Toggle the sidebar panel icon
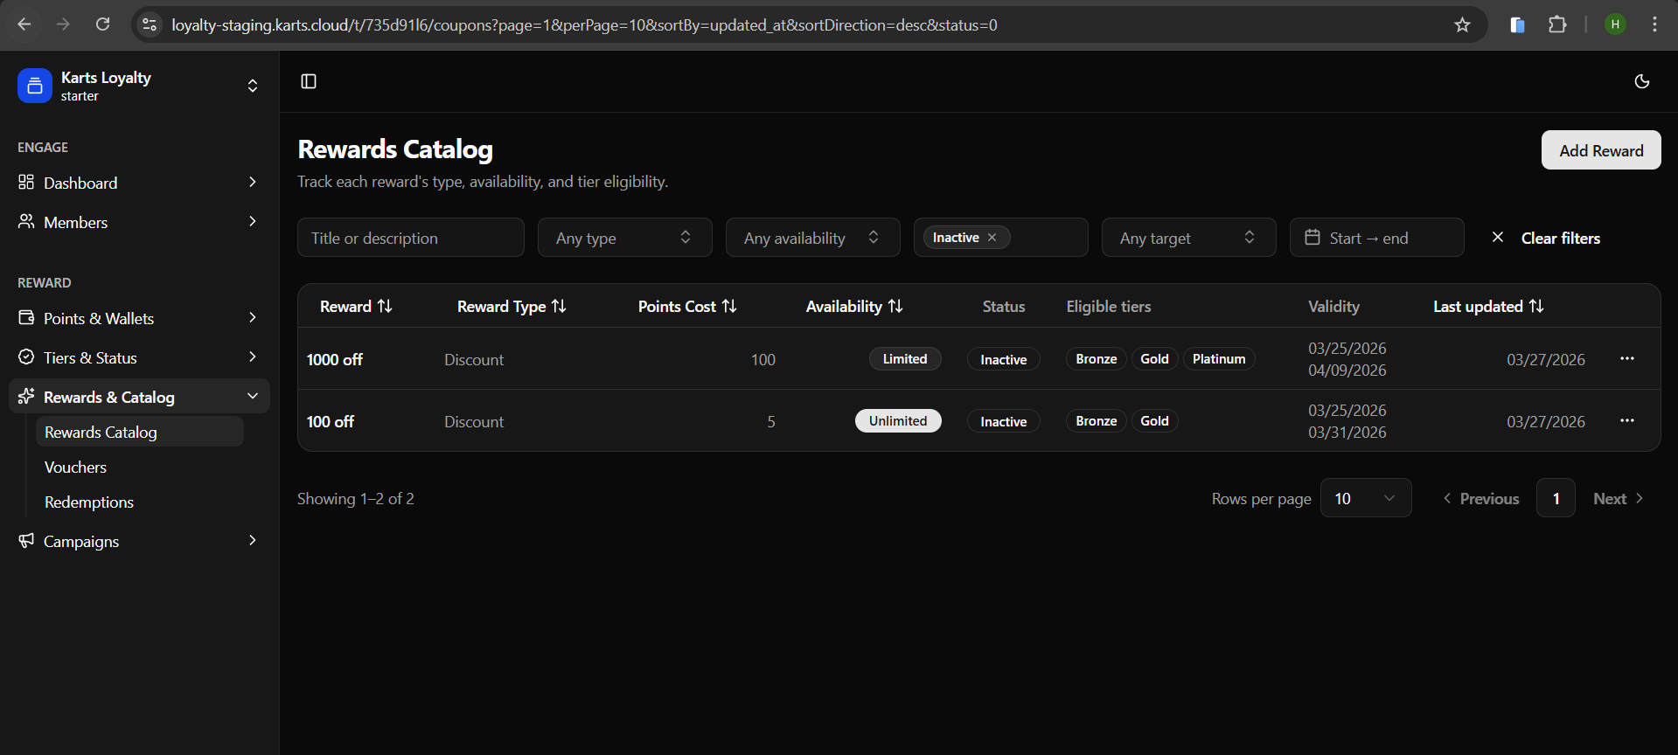The image size is (1678, 755). [x=309, y=81]
